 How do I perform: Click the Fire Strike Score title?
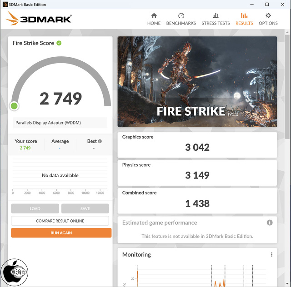[33, 43]
